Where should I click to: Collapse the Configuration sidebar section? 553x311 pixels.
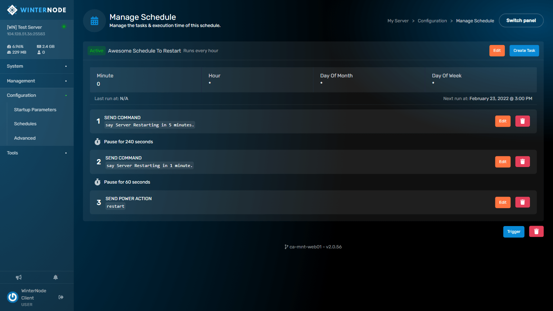tap(37, 95)
